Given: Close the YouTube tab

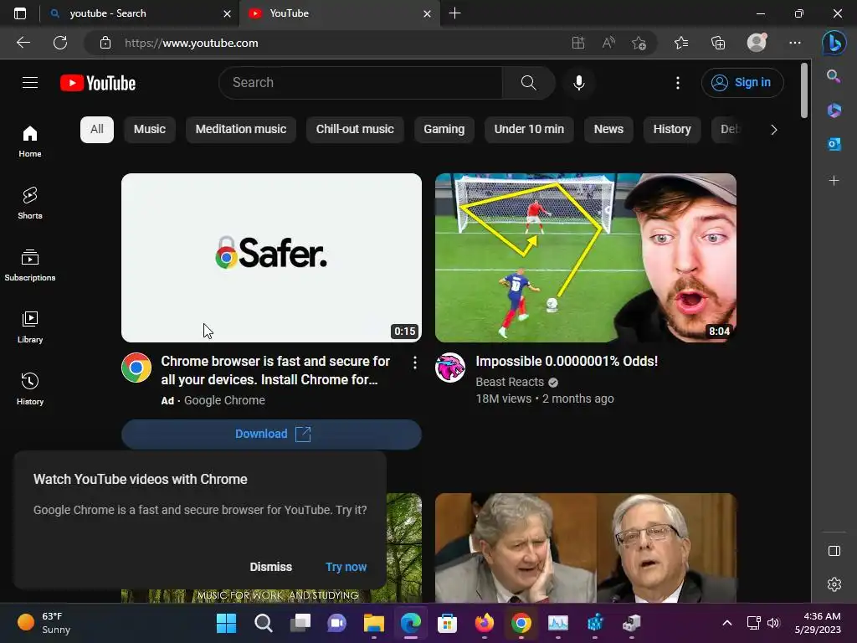Looking at the screenshot, I should pyautogui.click(x=428, y=13).
